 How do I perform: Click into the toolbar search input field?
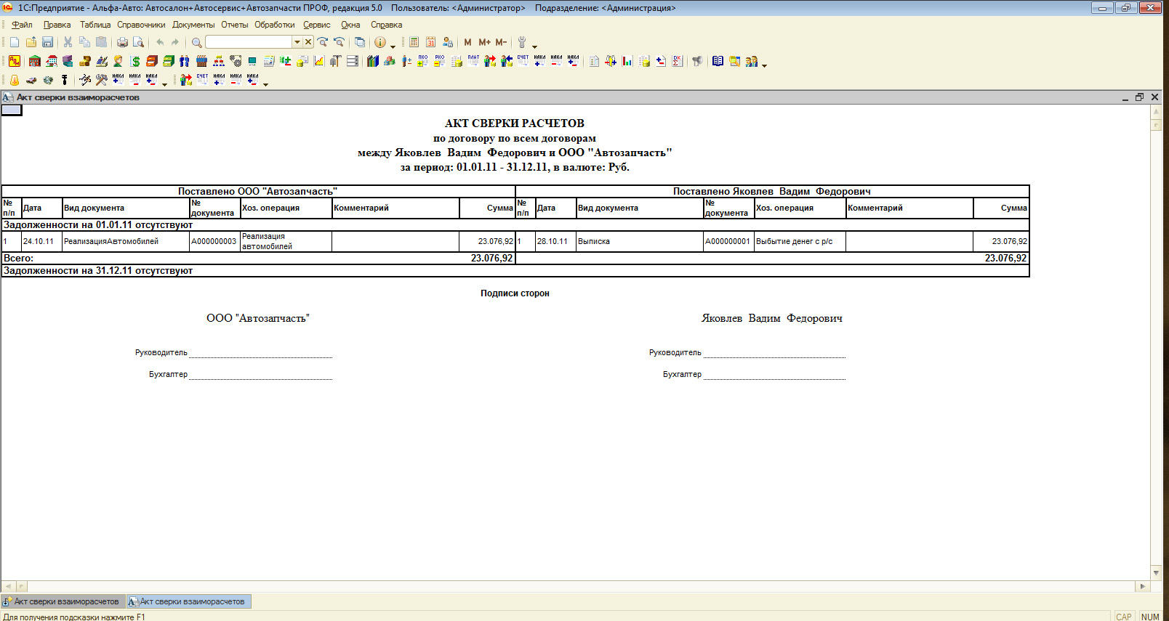point(249,42)
